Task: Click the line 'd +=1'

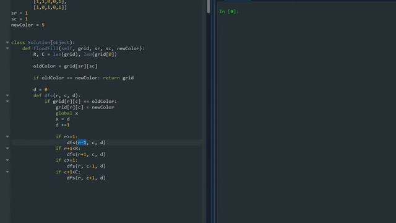Action: (x=62, y=125)
